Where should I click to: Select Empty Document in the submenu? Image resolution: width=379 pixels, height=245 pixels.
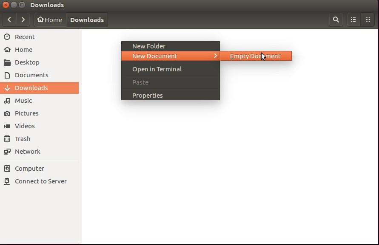(x=255, y=56)
